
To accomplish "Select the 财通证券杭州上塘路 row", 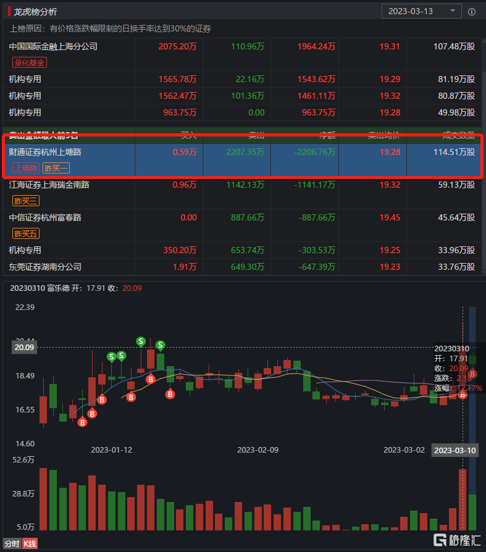I will [241, 160].
